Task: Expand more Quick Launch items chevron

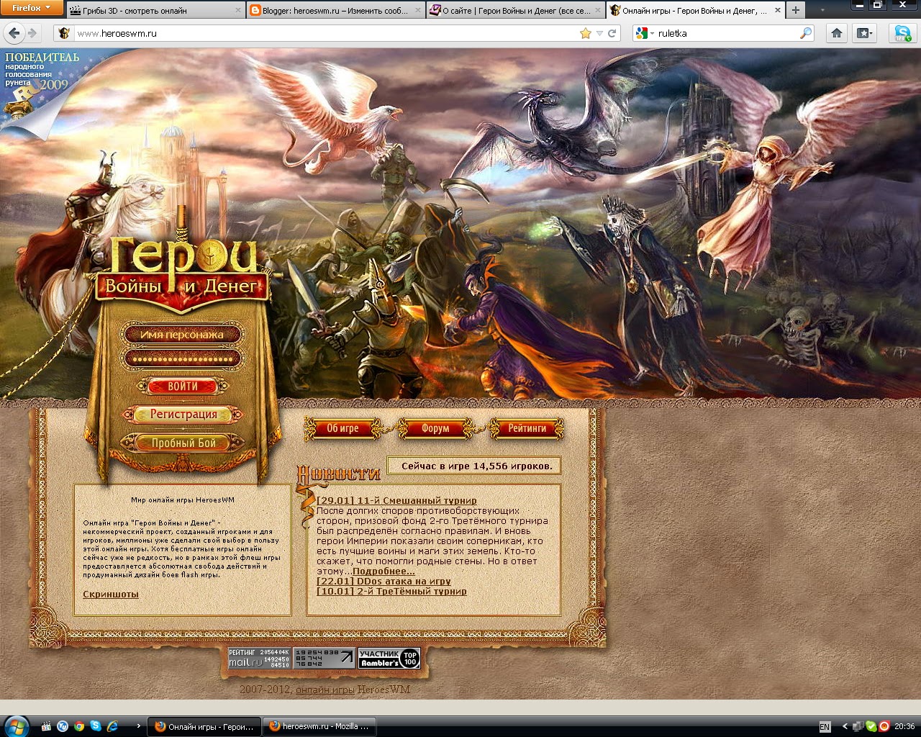Action: (x=138, y=726)
